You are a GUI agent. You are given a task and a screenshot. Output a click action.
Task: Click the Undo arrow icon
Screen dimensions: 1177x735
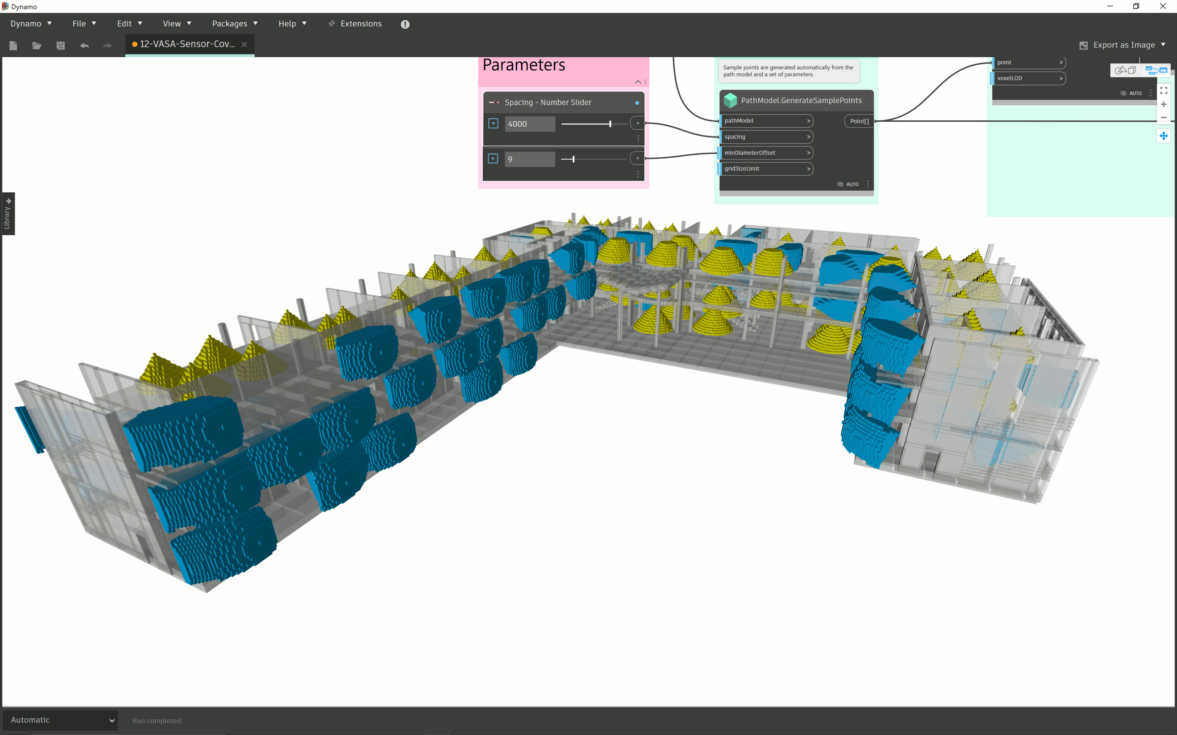pos(84,45)
